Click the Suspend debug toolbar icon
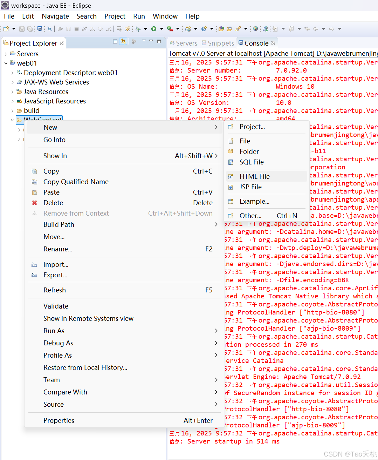Viewport: 378px width, 460px height. tap(68, 29)
